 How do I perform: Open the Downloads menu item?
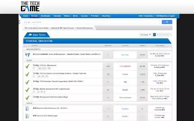click(x=45, y=16)
